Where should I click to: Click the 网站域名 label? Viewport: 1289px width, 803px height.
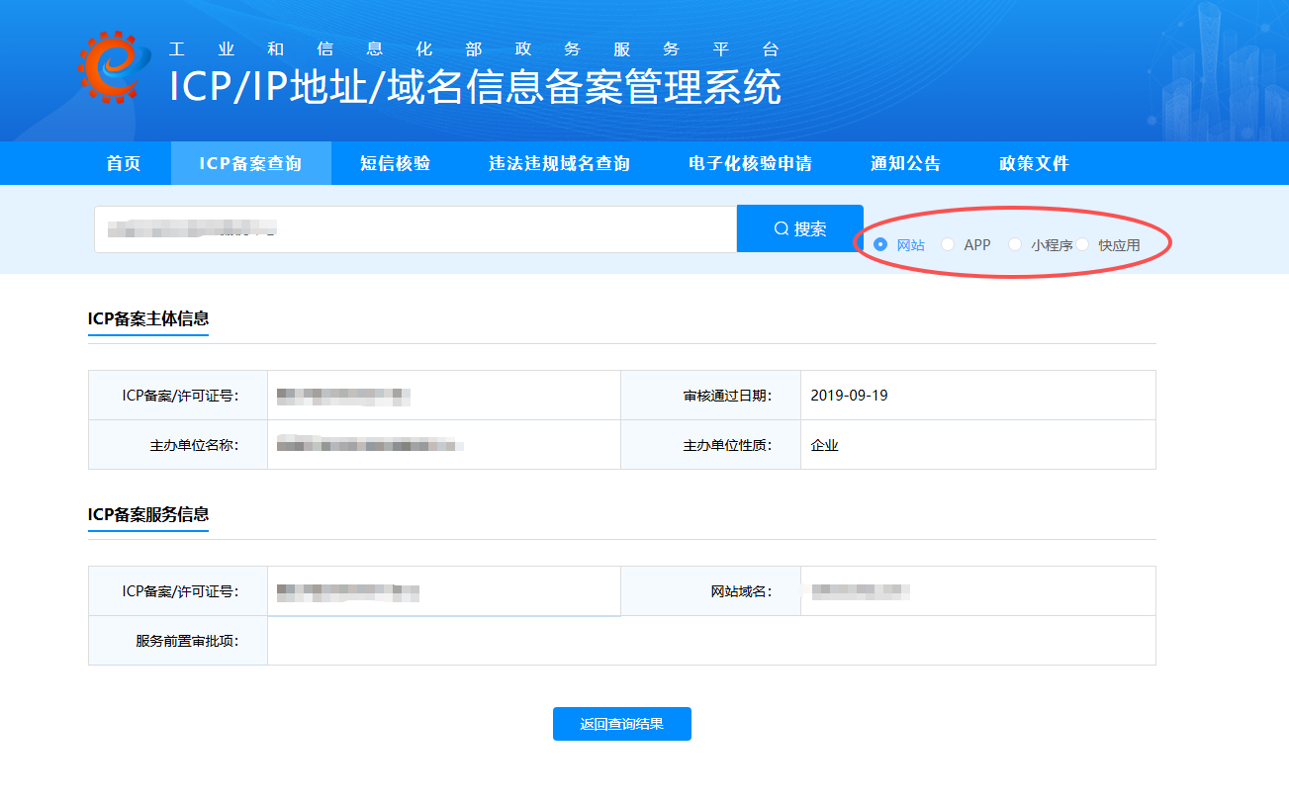pos(741,591)
